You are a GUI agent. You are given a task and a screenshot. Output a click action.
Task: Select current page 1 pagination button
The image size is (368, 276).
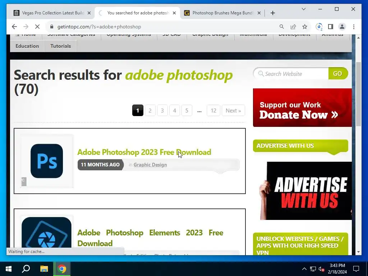pos(138,110)
